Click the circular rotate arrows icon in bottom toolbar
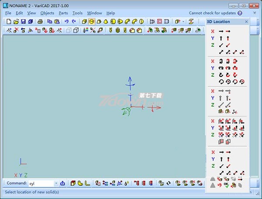Screen dimensions: 262x199 [x=169, y=183]
